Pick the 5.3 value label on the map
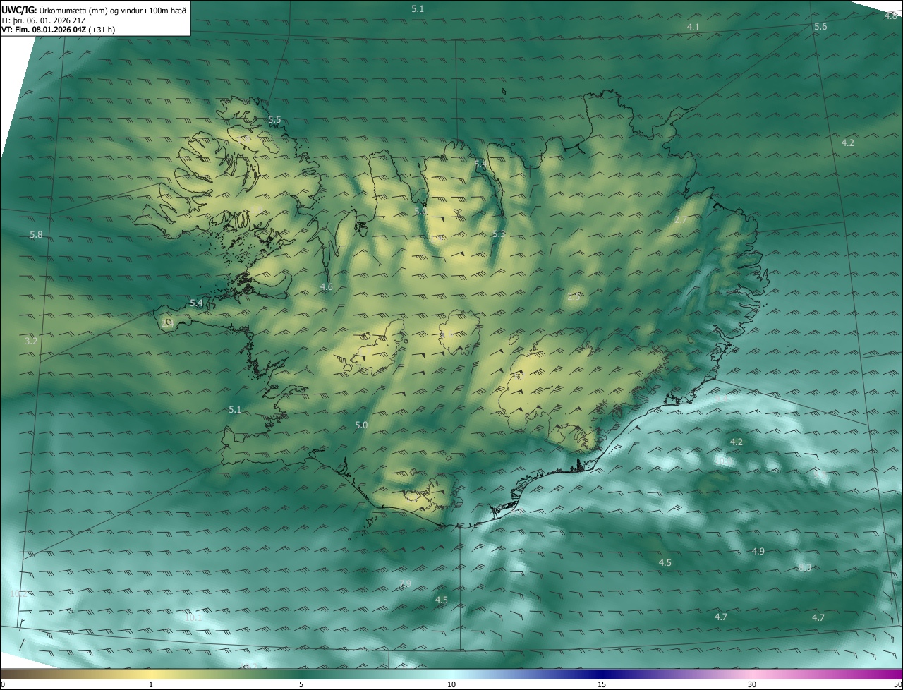Screen dimensions: 903x690 coord(499,234)
